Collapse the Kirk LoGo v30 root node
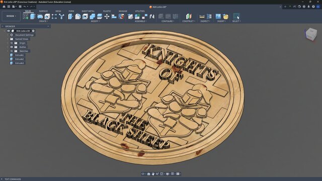322x181 pixels. pyautogui.click(x=5, y=31)
